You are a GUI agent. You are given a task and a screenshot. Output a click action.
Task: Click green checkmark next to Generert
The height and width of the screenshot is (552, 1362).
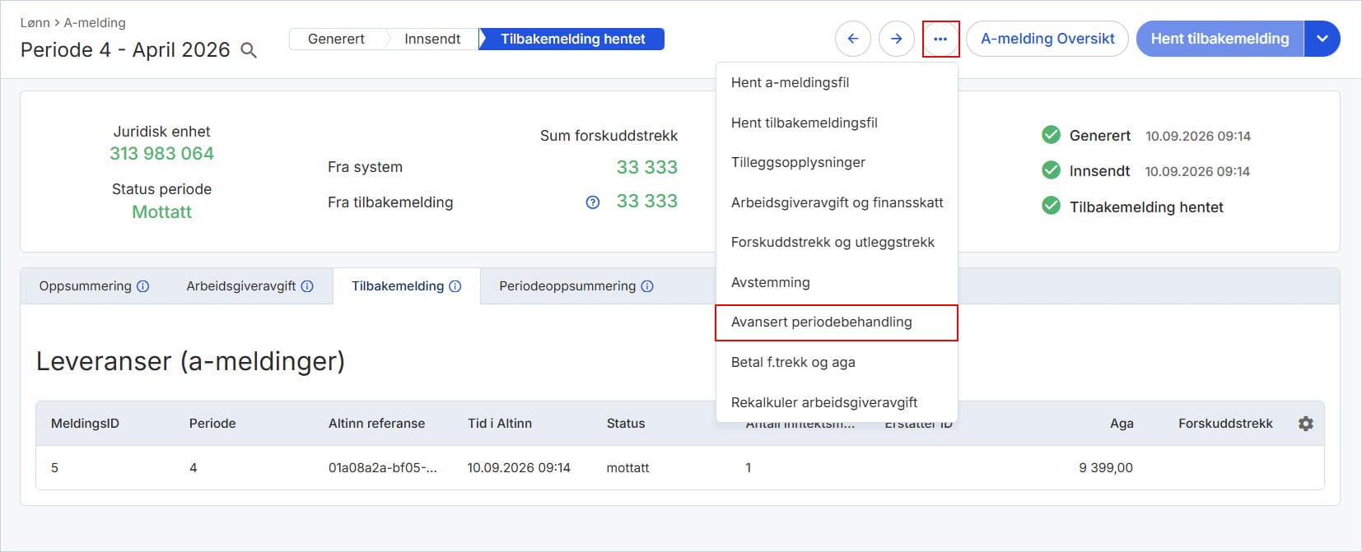click(x=1051, y=135)
